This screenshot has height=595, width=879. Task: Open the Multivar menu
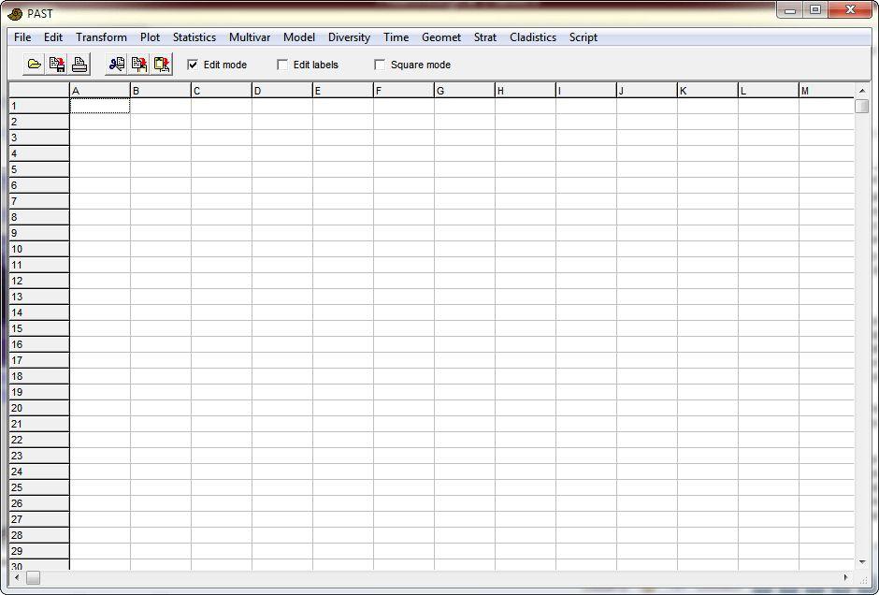tap(250, 37)
